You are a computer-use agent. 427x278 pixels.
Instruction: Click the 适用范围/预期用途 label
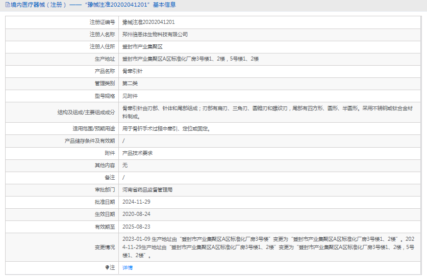(94, 129)
